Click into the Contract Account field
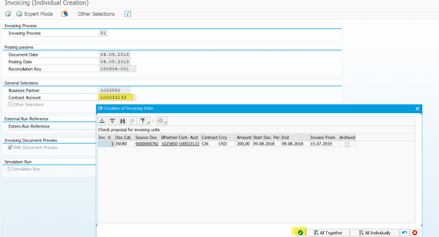Image resolution: width=439 pixels, height=237 pixels. [x=116, y=97]
